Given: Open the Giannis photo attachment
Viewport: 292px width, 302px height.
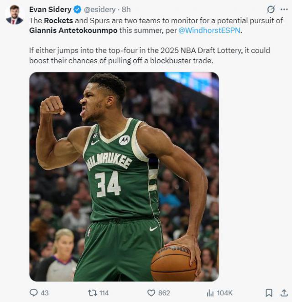Looking at the screenshot, I should pos(124,176).
